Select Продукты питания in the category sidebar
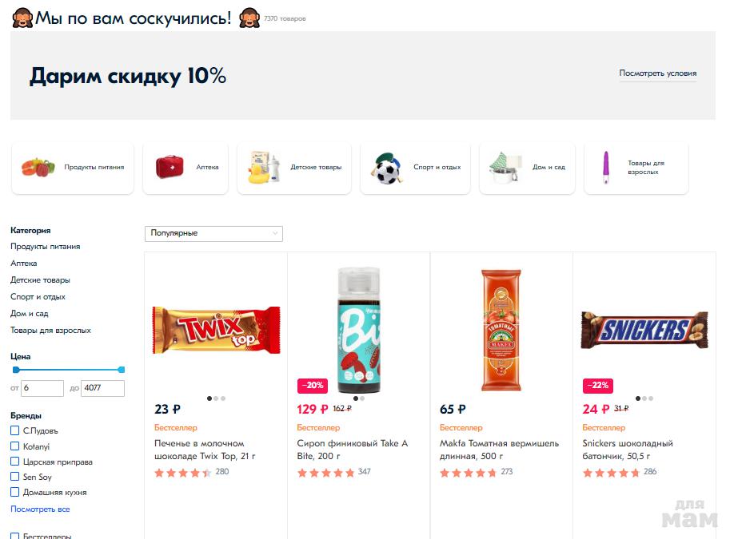Image resolution: width=730 pixels, height=539 pixels. (x=46, y=247)
